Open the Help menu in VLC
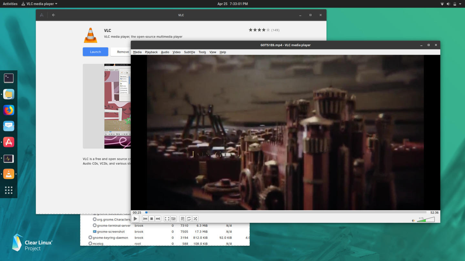 tap(223, 52)
